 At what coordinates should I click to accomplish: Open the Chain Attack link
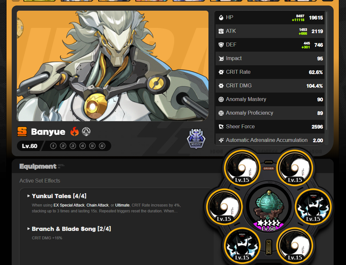[x=98, y=205]
